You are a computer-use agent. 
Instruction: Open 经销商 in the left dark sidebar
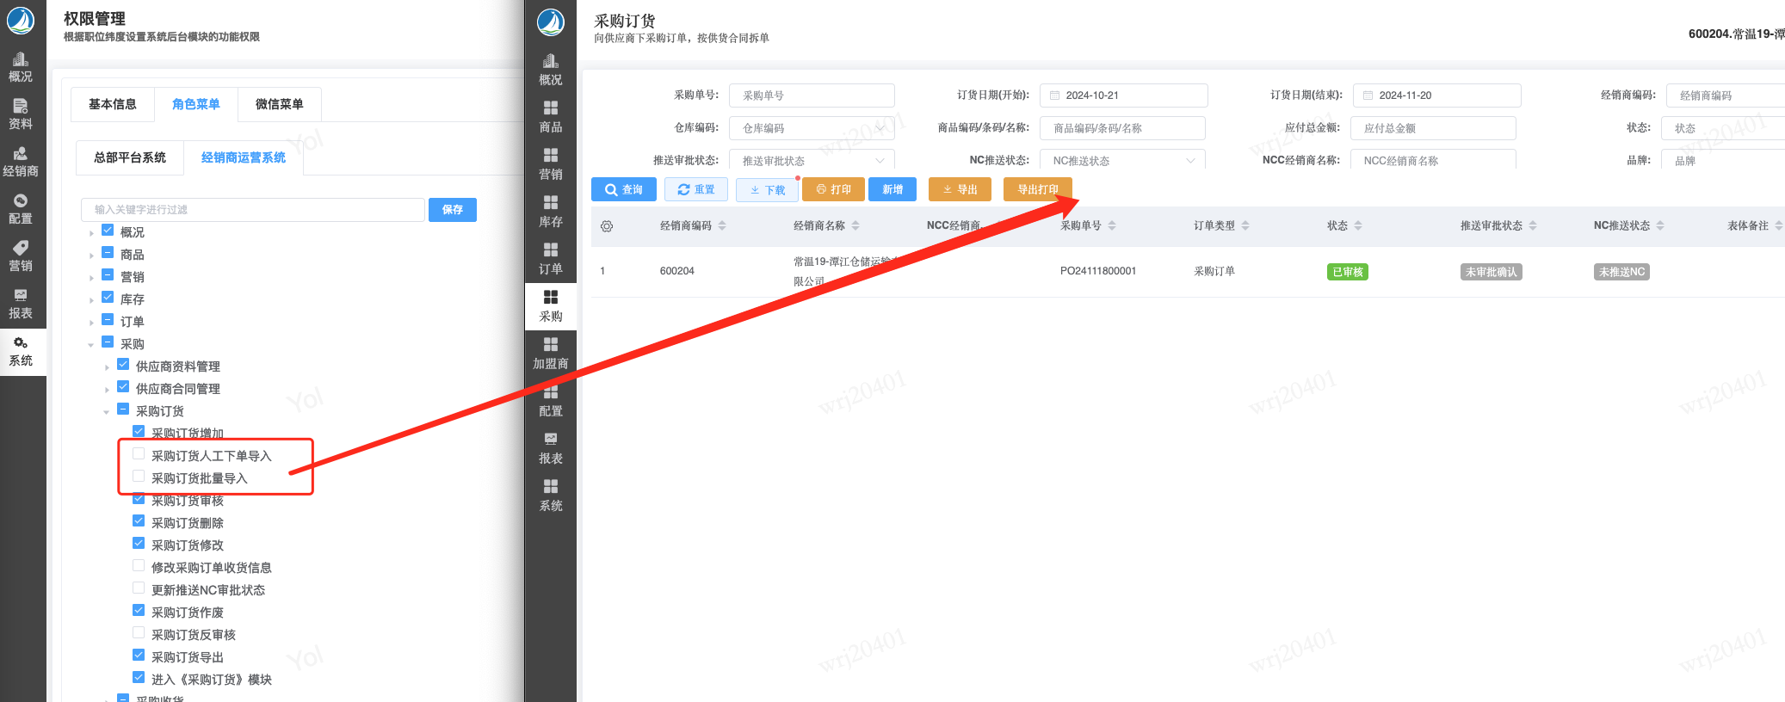pyautogui.click(x=21, y=162)
